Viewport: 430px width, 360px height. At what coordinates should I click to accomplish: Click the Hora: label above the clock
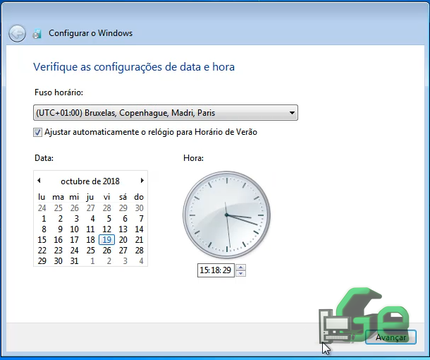click(193, 158)
